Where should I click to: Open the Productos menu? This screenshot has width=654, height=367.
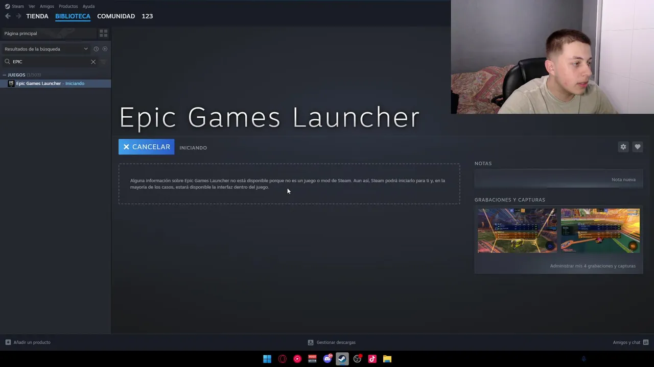pos(68,6)
